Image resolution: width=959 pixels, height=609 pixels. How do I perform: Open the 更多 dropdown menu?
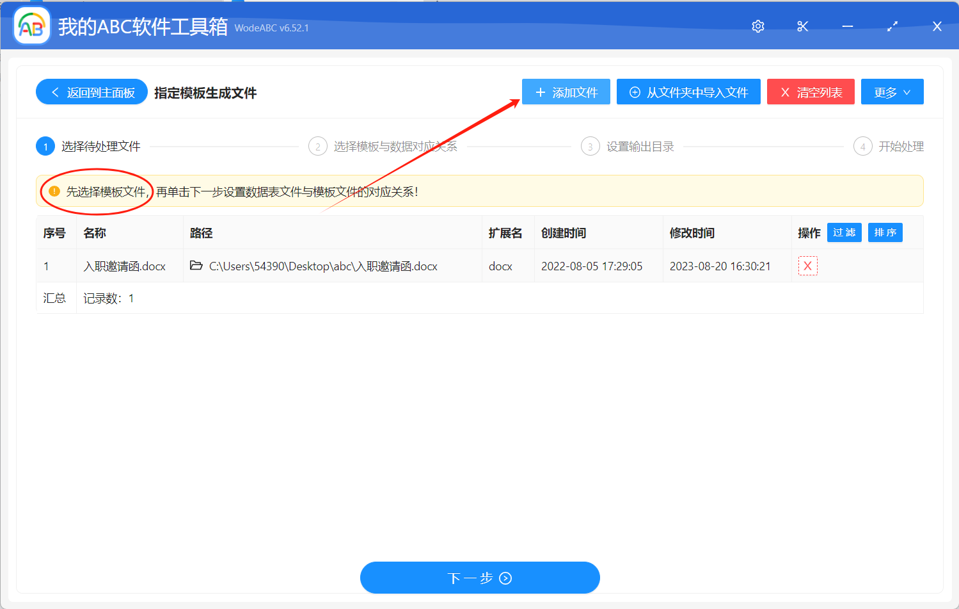892,92
